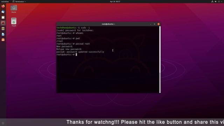Close the root@ubuntu terminal window
The image size is (224, 126).
[159, 24]
